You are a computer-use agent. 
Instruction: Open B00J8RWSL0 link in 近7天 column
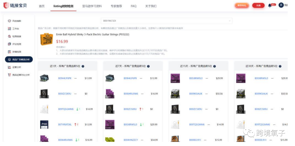pos(130,124)
